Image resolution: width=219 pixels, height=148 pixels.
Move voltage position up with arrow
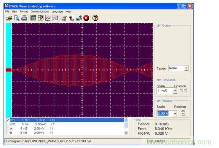click(x=183, y=111)
